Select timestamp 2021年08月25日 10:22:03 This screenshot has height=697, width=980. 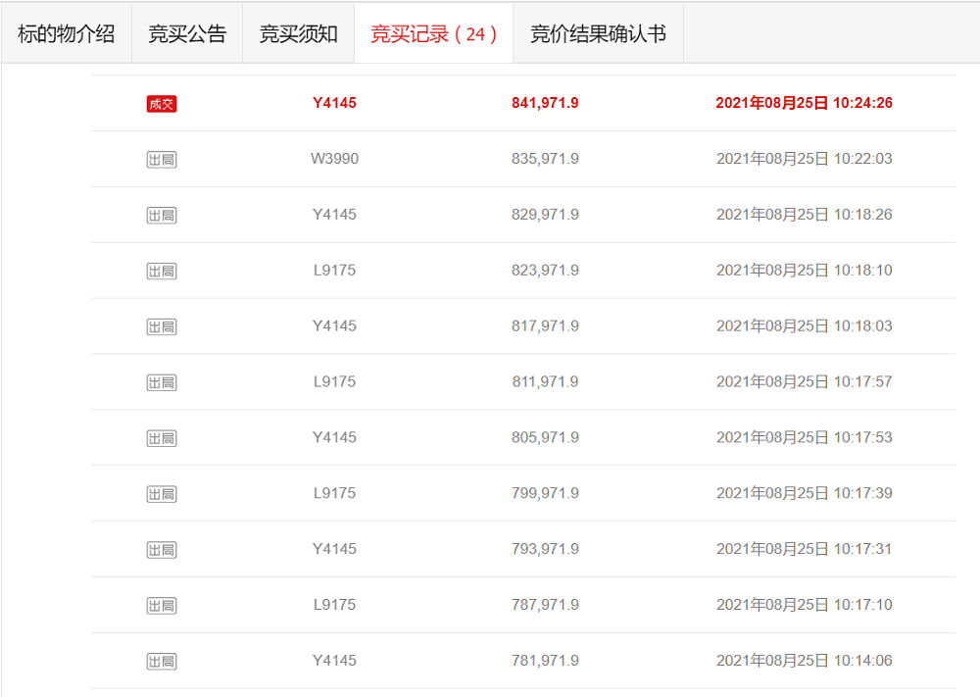804,158
